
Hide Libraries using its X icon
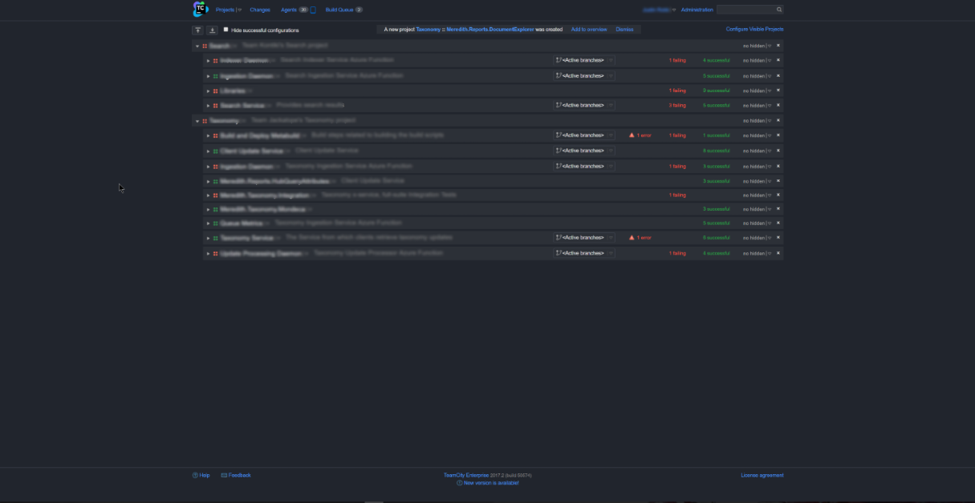click(x=778, y=91)
